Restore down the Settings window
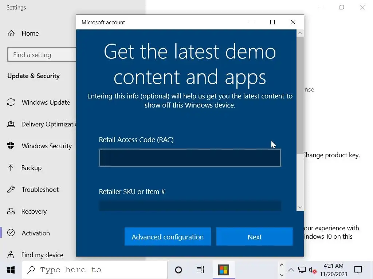373x279 pixels. 342,7
